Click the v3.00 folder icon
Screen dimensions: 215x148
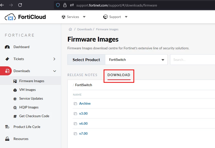(x=75, y=114)
